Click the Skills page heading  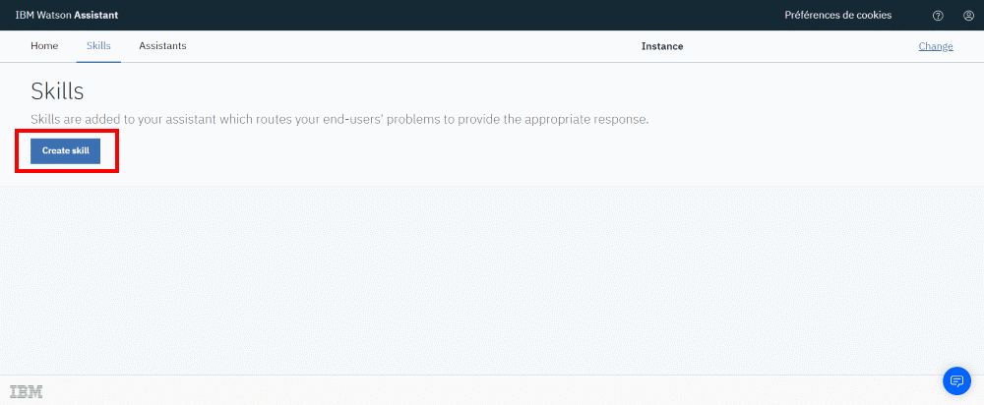[x=57, y=91]
